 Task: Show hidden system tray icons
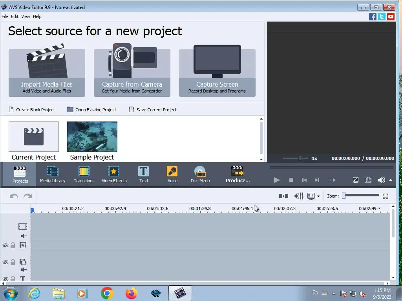[x=334, y=294]
